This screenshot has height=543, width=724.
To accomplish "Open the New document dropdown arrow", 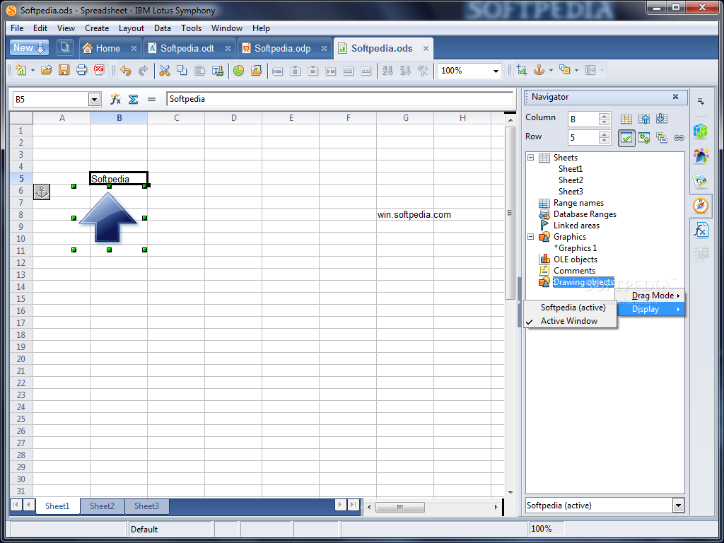I will pos(33,71).
